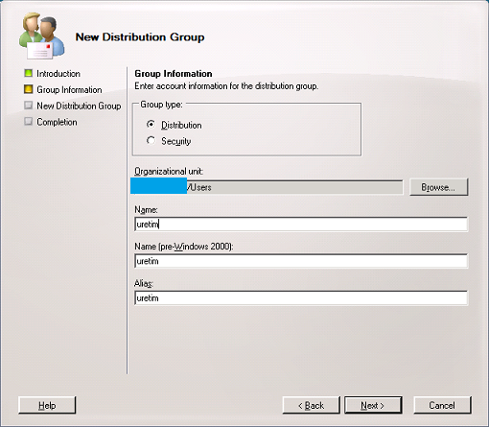The width and height of the screenshot is (489, 427).
Task: Go to the Next wizard page
Action: [373, 405]
